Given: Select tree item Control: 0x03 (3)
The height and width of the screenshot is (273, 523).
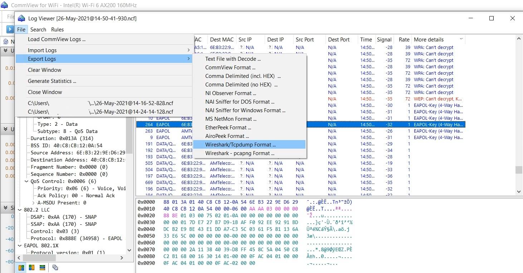Looking at the screenshot, I should pos(55,231).
